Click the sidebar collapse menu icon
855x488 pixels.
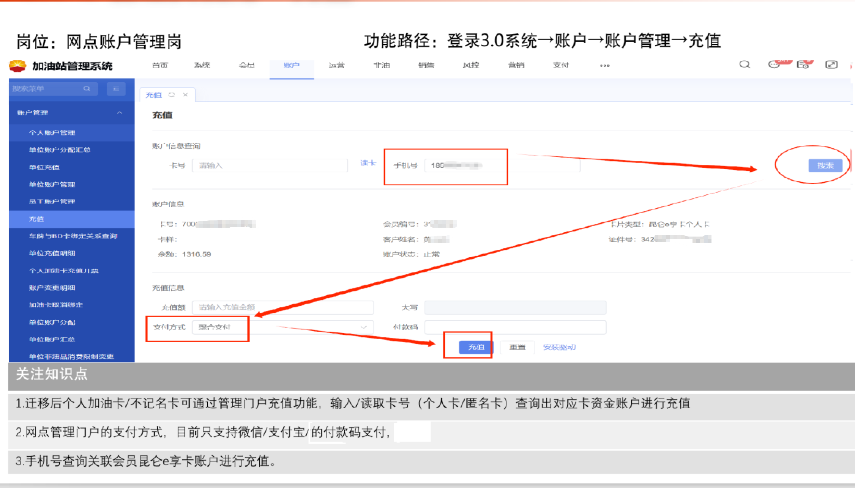coord(116,89)
